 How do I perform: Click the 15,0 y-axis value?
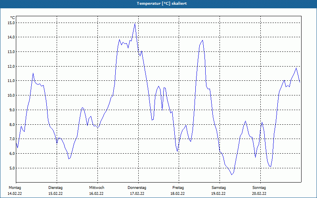[x=11, y=23]
